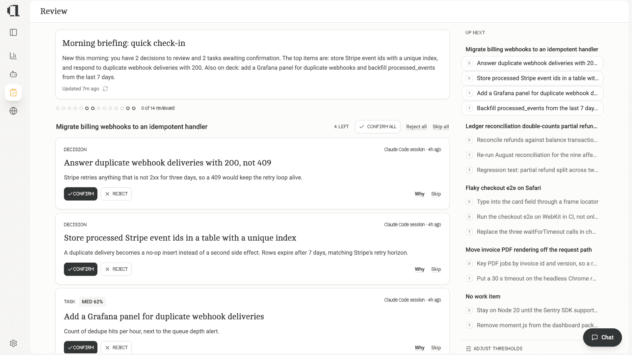This screenshot has height=355, width=632.
Task: Click the app logo icon
Action: click(13, 11)
